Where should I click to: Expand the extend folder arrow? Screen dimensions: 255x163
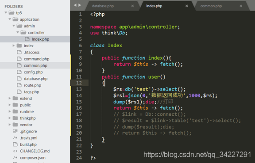click(10, 98)
